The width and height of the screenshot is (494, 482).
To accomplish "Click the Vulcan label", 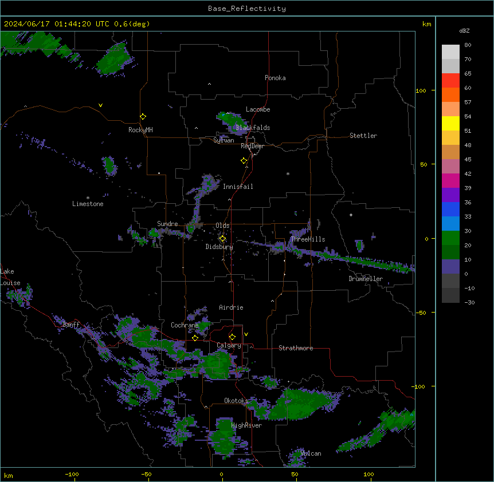I will [x=311, y=453].
